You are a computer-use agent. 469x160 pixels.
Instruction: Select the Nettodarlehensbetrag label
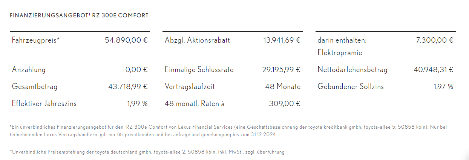coord(352,70)
